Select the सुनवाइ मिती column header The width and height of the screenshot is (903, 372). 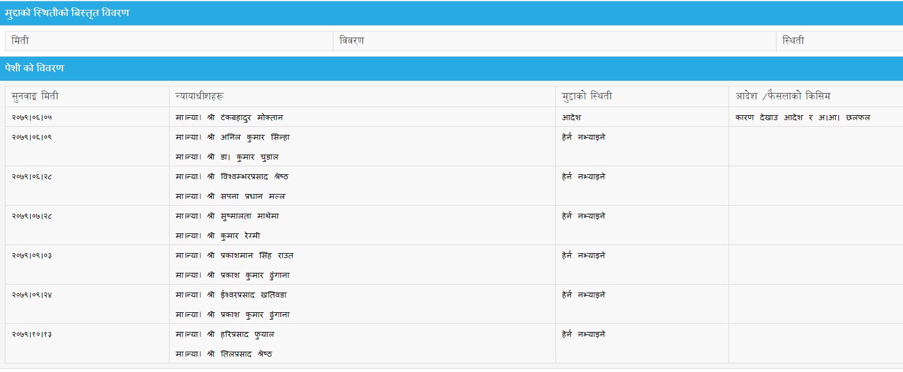(36, 96)
